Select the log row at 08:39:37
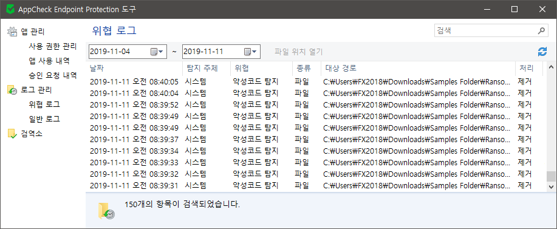The image size is (557, 229). [316, 140]
